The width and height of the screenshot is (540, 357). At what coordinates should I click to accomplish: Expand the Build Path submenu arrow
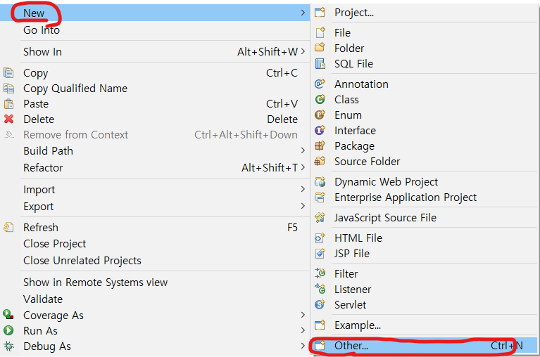pyautogui.click(x=302, y=150)
